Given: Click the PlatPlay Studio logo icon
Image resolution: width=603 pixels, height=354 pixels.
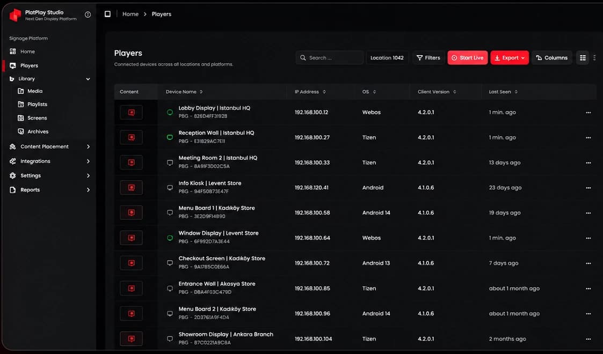Looking at the screenshot, I should (15, 15).
